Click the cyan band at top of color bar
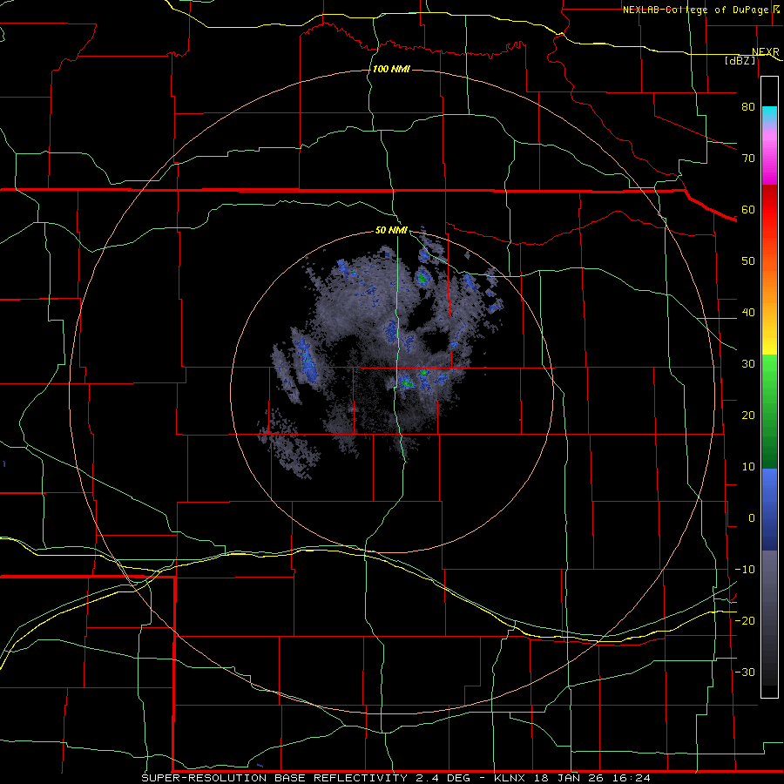Viewport: 784px width, 784px height. point(769,115)
